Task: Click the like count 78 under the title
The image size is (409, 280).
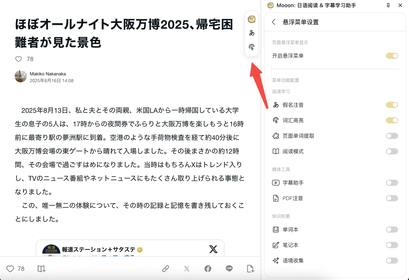Action: 30,59
